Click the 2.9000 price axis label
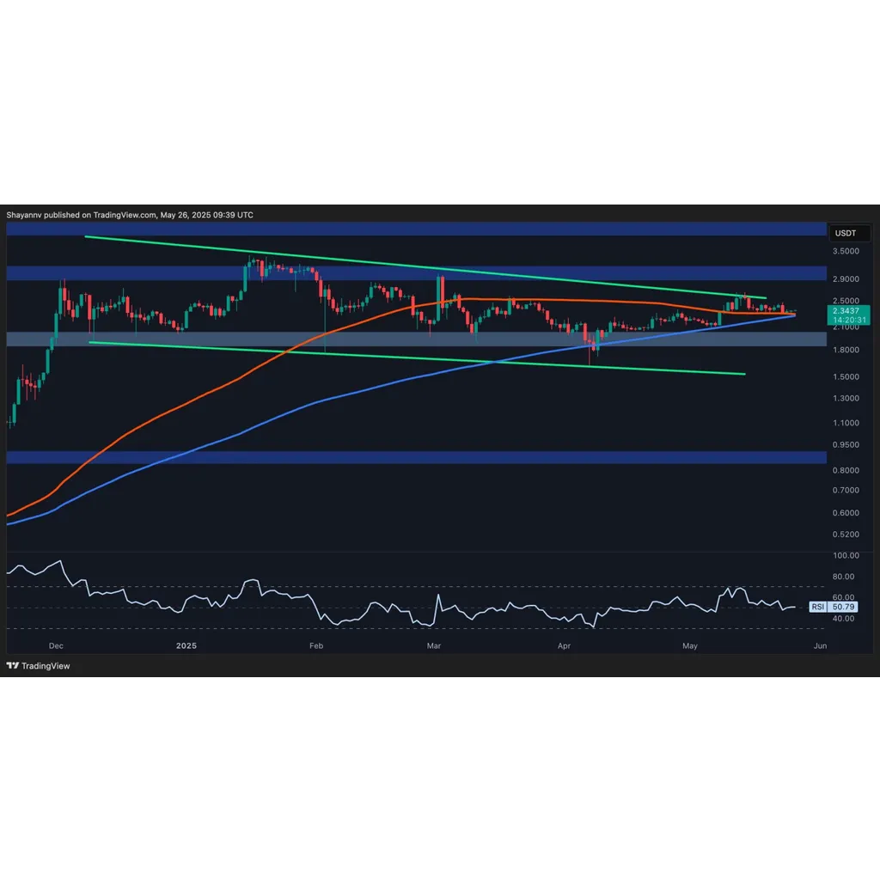880x880 pixels. point(846,279)
